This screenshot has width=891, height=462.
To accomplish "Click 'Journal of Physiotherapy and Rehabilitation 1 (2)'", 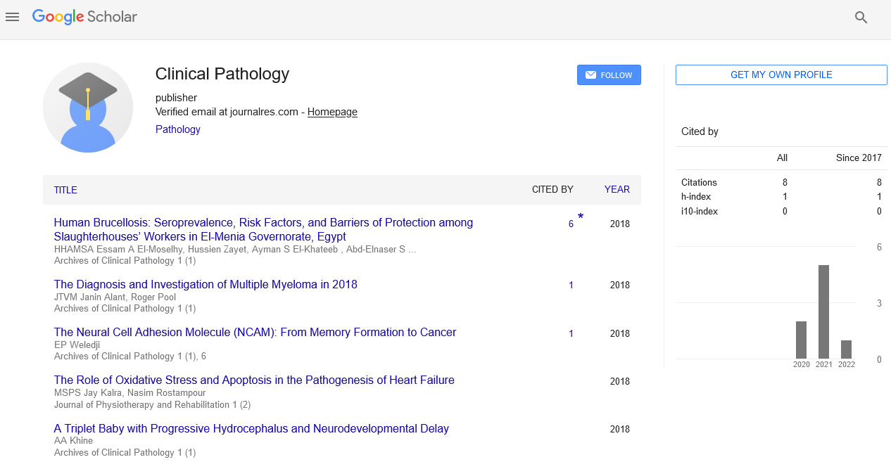I will 152,405.
